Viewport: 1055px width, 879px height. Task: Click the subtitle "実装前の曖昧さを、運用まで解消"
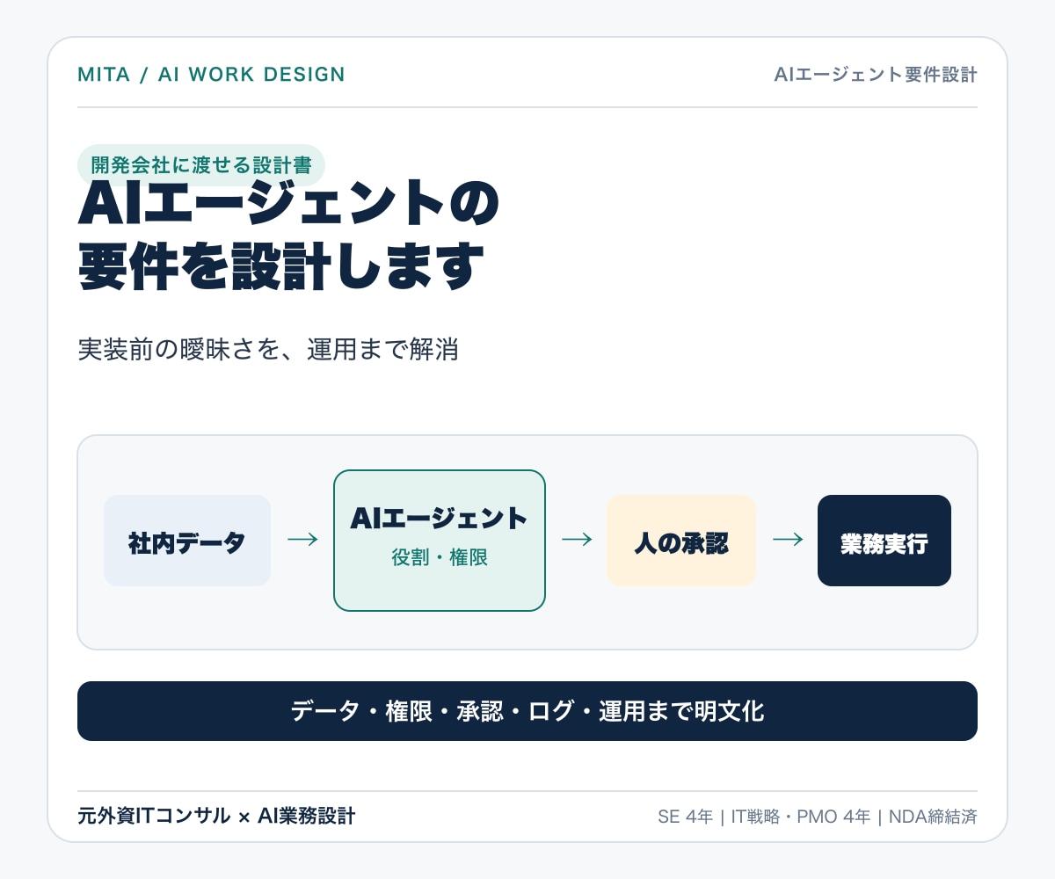click(268, 349)
